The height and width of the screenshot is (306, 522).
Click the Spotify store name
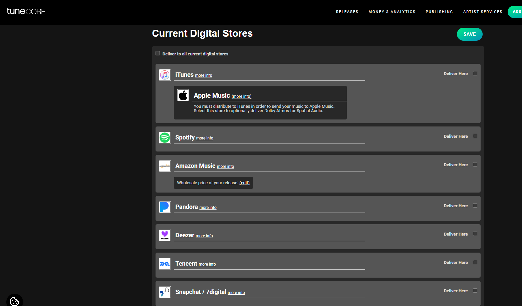pos(185,137)
